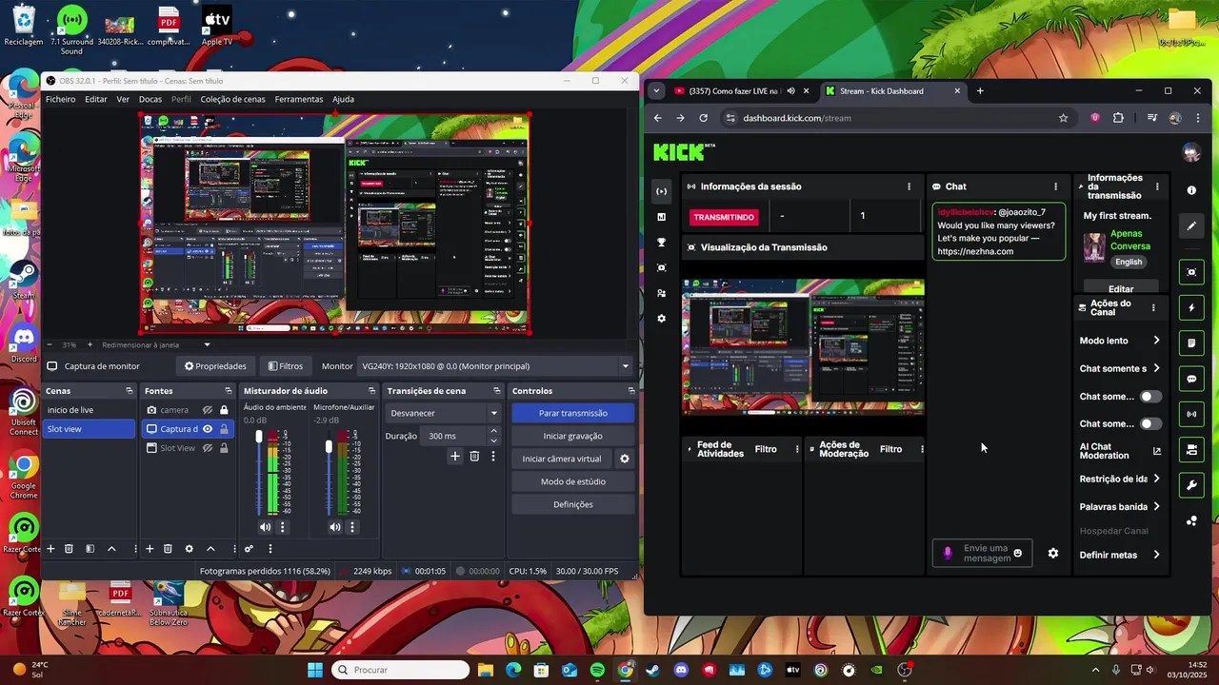Remove the scene transition with trash icon
This screenshot has width=1219, height=685.
click(474, 457)
